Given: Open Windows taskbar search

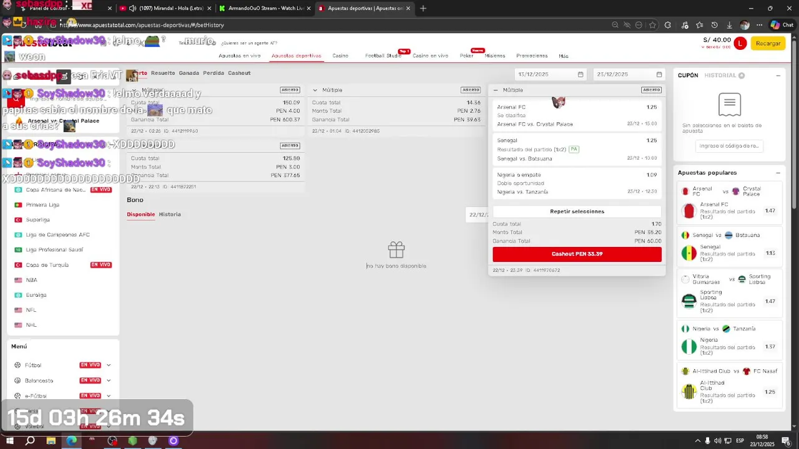Looking at the screenshot, I should click(30, 441).
